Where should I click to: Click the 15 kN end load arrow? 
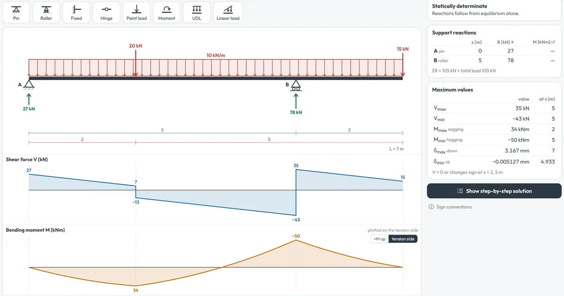click(403, 64)
